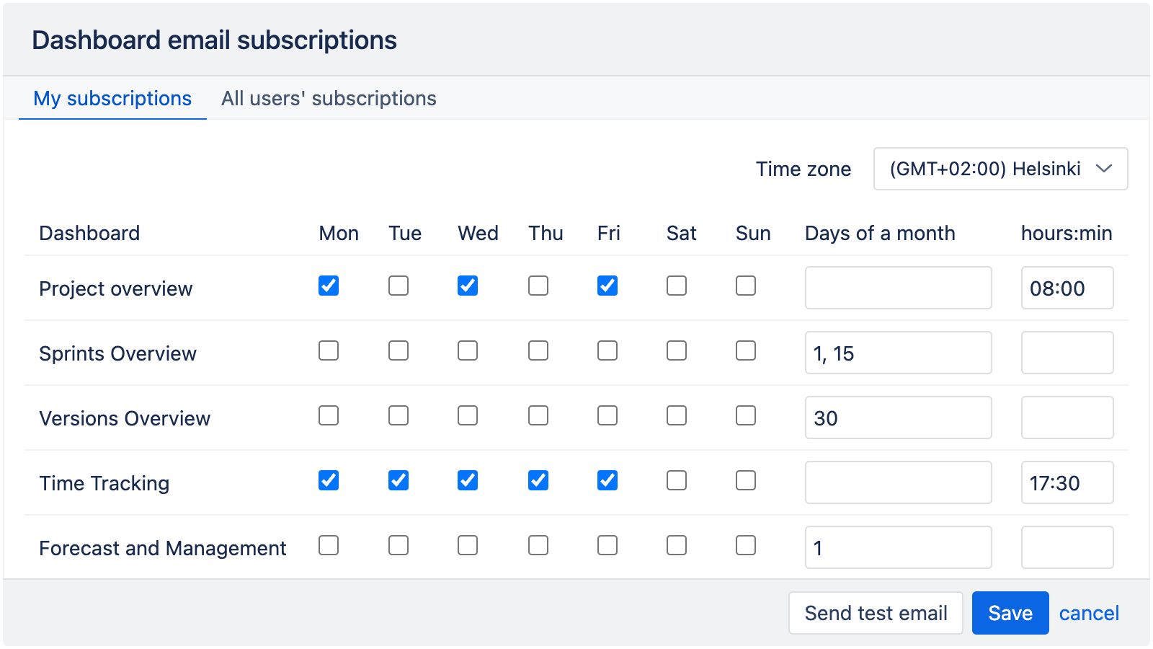The image size is (1153, 649).
Task: Toggle Friday for Time Tracking
Action: coord(607,481)
